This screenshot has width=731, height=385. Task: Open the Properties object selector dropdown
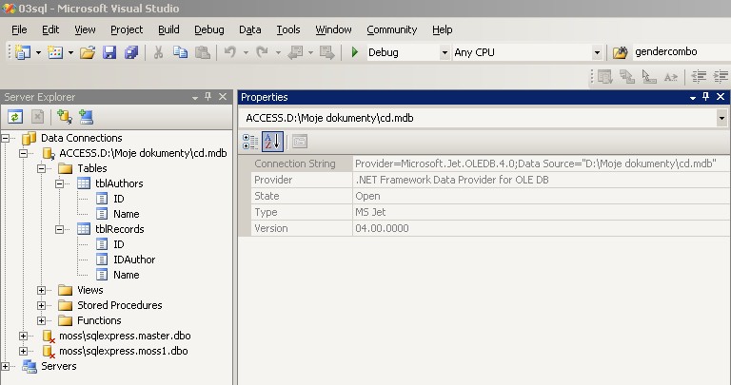(x=721, y=118)
